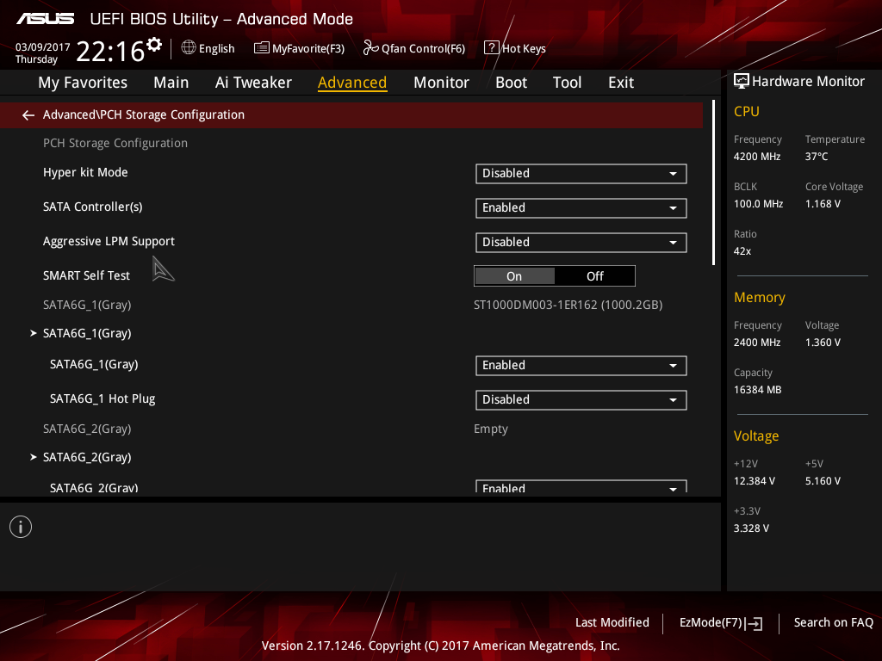Open MyFavorite list icon
Screen dimensions: 882x661
[x=262, y=48]
